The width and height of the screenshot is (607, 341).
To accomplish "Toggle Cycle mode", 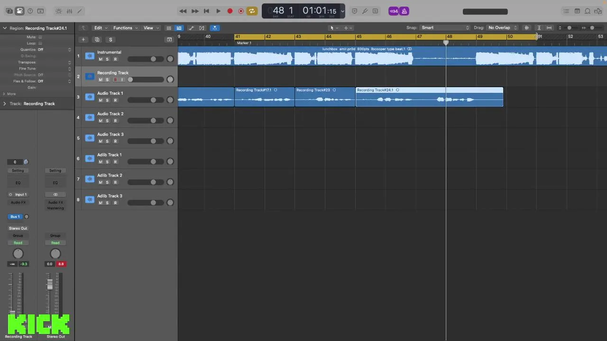I will (x=252, y=11).
